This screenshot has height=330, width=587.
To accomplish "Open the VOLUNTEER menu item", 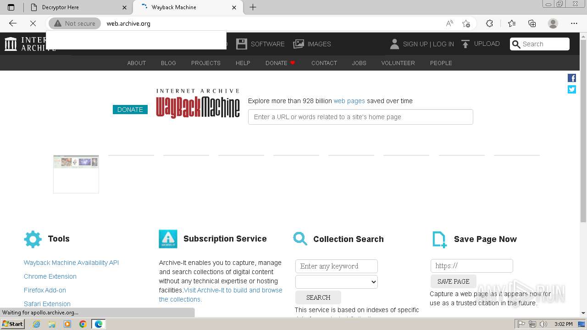I will (398, 63).
